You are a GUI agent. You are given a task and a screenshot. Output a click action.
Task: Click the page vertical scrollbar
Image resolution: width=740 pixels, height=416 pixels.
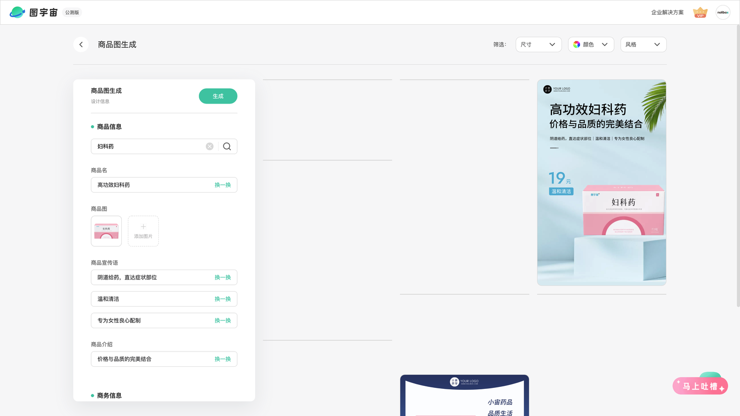tap(738, 166)
